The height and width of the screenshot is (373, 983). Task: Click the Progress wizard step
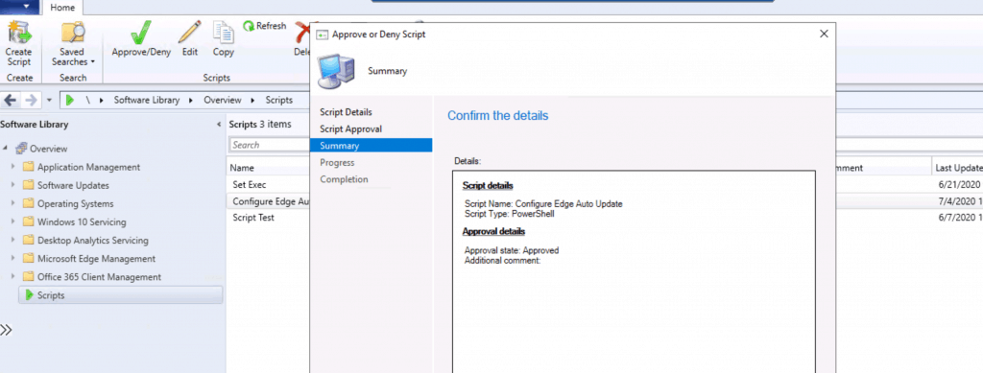[x=337, y=163]
